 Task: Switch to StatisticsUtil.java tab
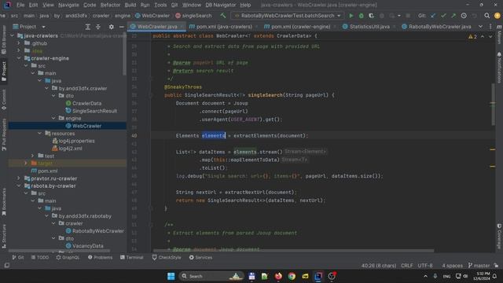369,27
